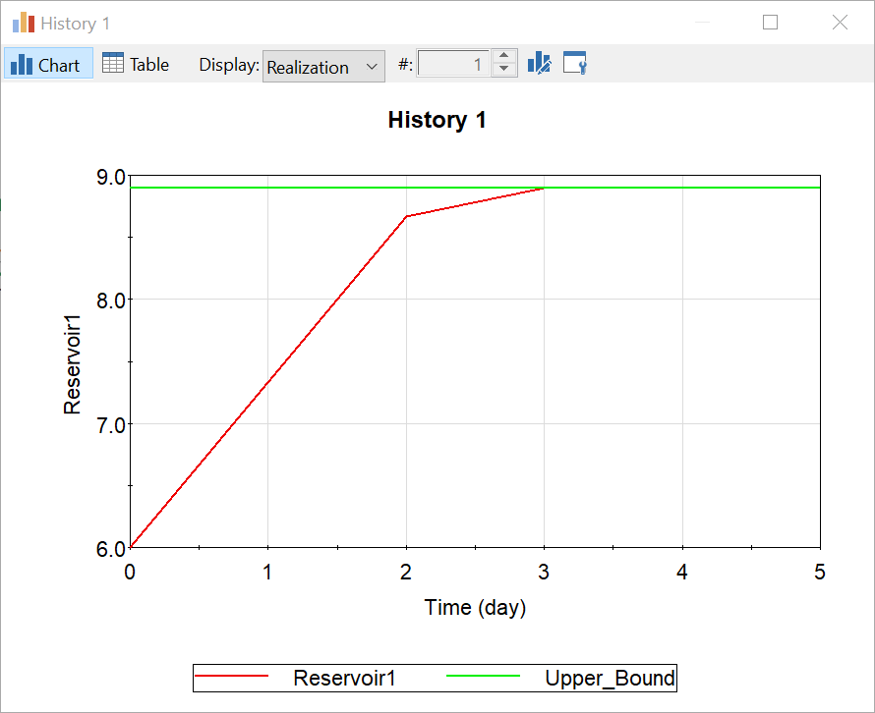
Task: Close the History 1 window
Action: 840,23
